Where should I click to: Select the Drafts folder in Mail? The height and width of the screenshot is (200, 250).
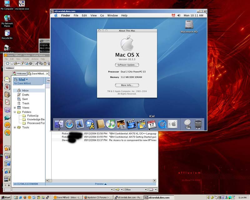point(25,95)
